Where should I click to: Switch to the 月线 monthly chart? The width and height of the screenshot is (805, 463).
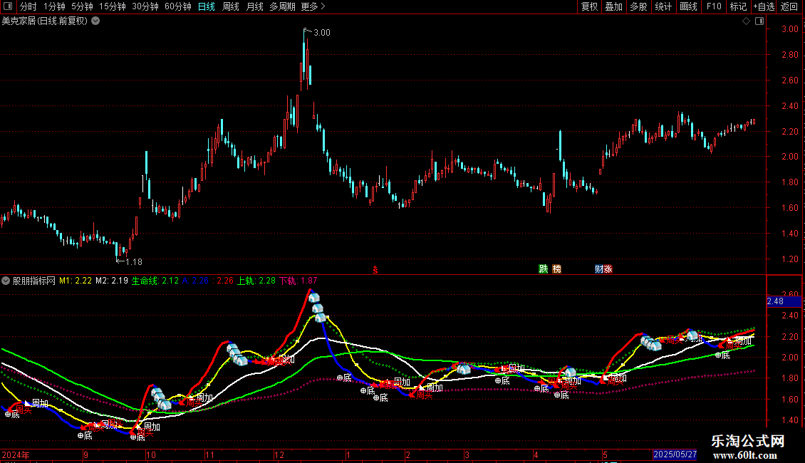[x=254, y=6]
